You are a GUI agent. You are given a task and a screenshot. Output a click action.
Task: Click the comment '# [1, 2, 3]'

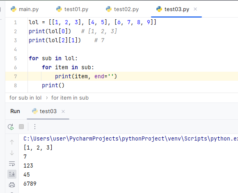tap(99, 32)
